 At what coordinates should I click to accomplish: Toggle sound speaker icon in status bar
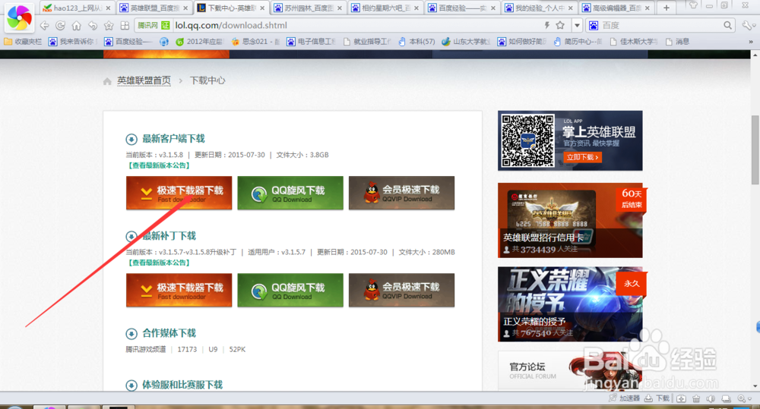[x=711, y=399]
